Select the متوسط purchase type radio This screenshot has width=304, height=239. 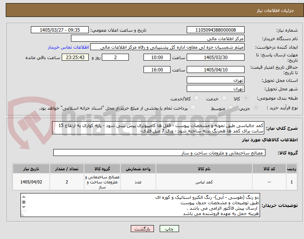231,108
